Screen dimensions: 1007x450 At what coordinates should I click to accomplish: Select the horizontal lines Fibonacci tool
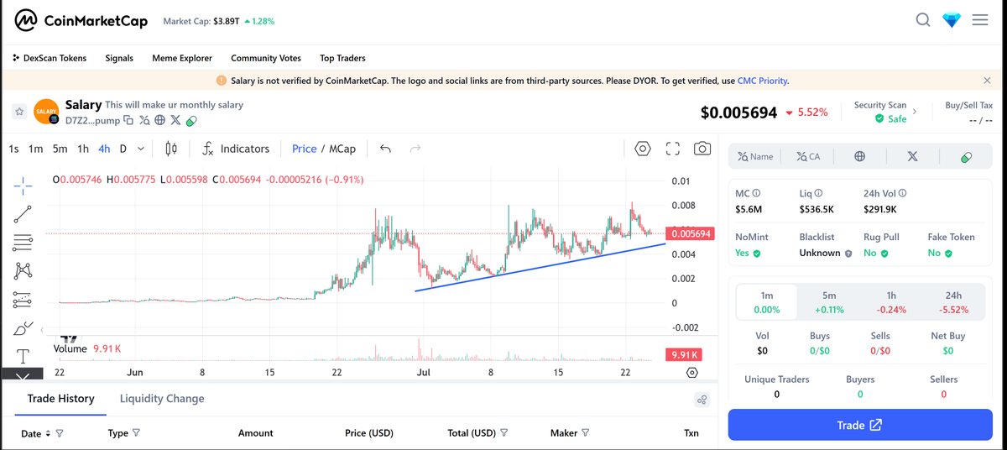[x=23, y=243]
